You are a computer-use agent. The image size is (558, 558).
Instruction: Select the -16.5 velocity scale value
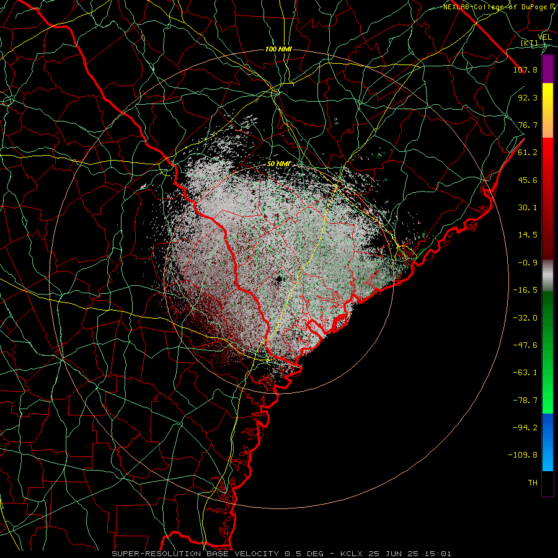(x=525, y=290)
